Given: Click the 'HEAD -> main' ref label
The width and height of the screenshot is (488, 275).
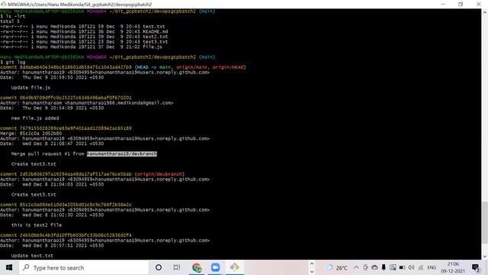Looking at the screenshot, I should pyautogui.click(x=154, y=67).
